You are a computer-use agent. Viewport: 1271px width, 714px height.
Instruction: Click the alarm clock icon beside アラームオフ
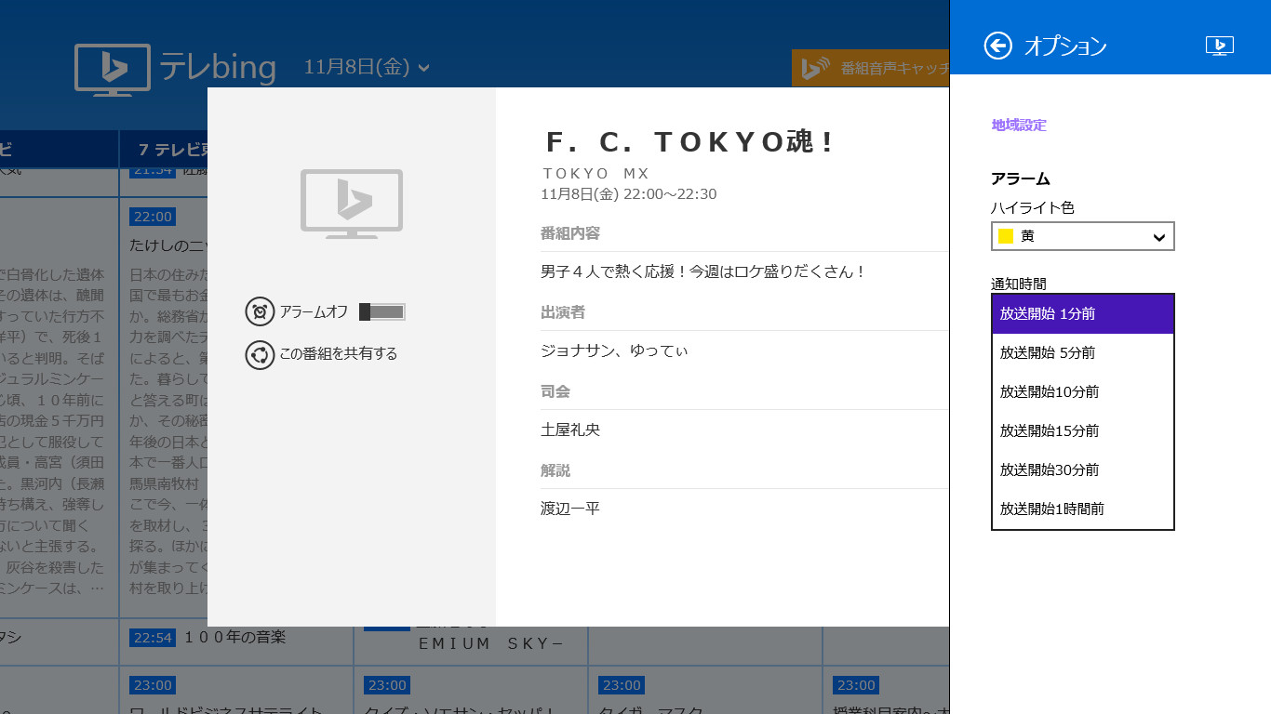click(x=261, y=311)
